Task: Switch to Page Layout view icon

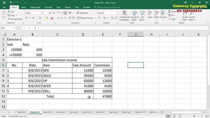Action: [174, 116]
